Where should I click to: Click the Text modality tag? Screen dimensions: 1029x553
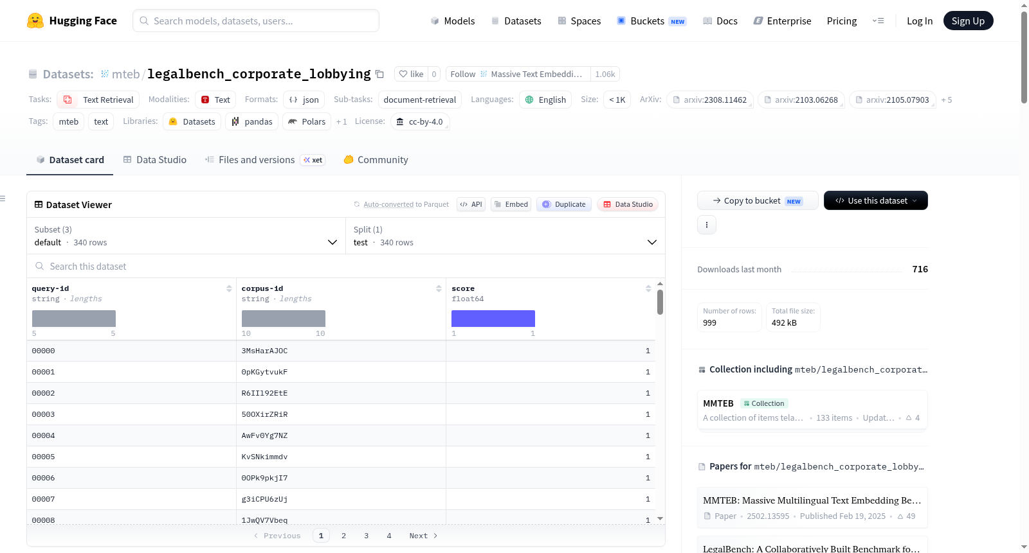click(x=215, y=100)
